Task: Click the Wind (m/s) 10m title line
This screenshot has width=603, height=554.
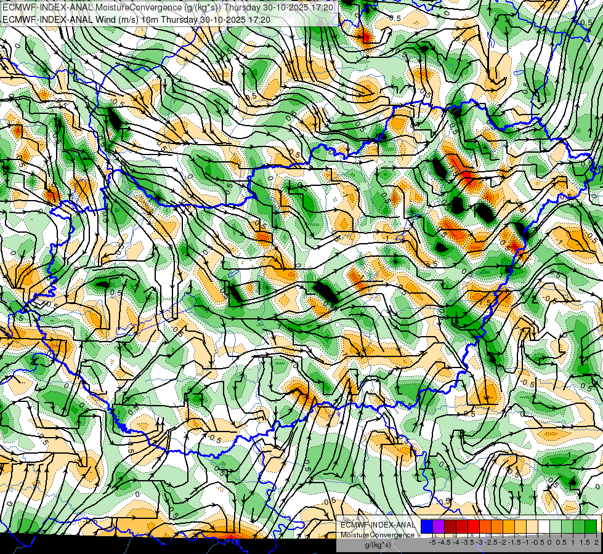Action: click(x=136, y=20)
